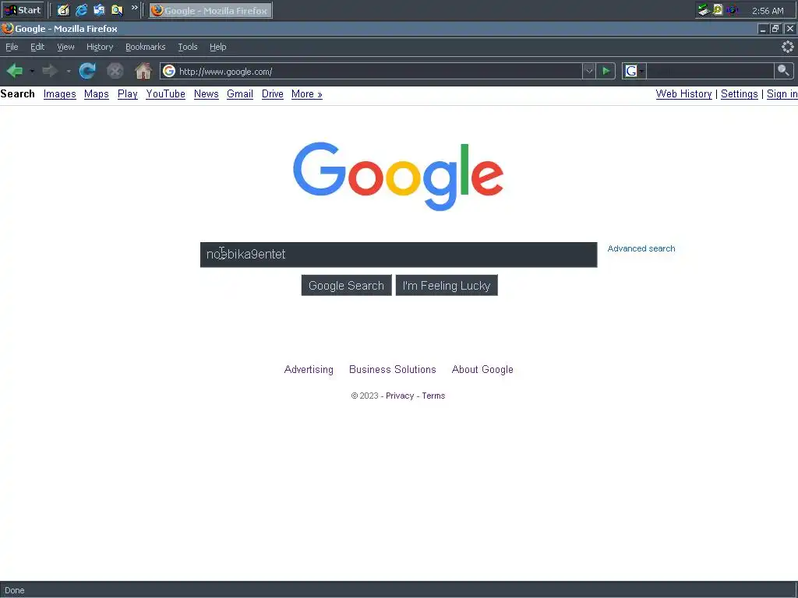Click the yellow document tray icon
The image size is (798, 598).
click(718, 9)
